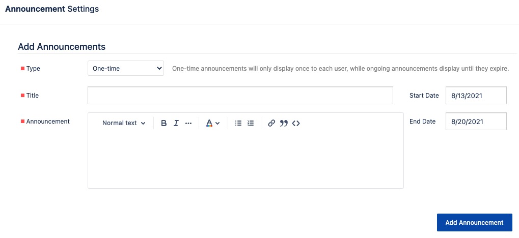Select the End Date field 8/20/2021
Image resolution: width=519 pixels, height=238 pixels.
click(476, 122)
